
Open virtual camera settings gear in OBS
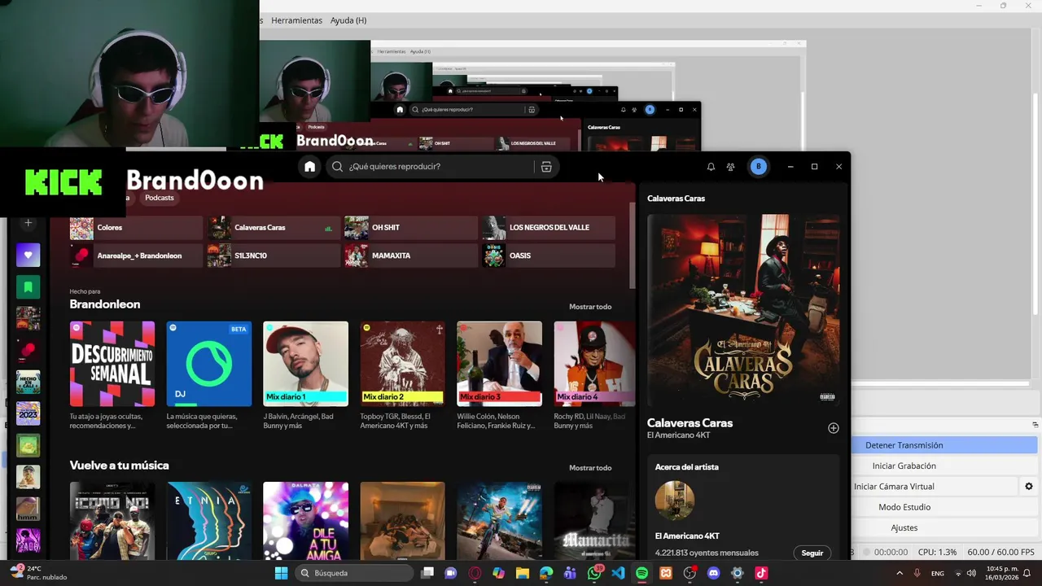click(1028, 487)
